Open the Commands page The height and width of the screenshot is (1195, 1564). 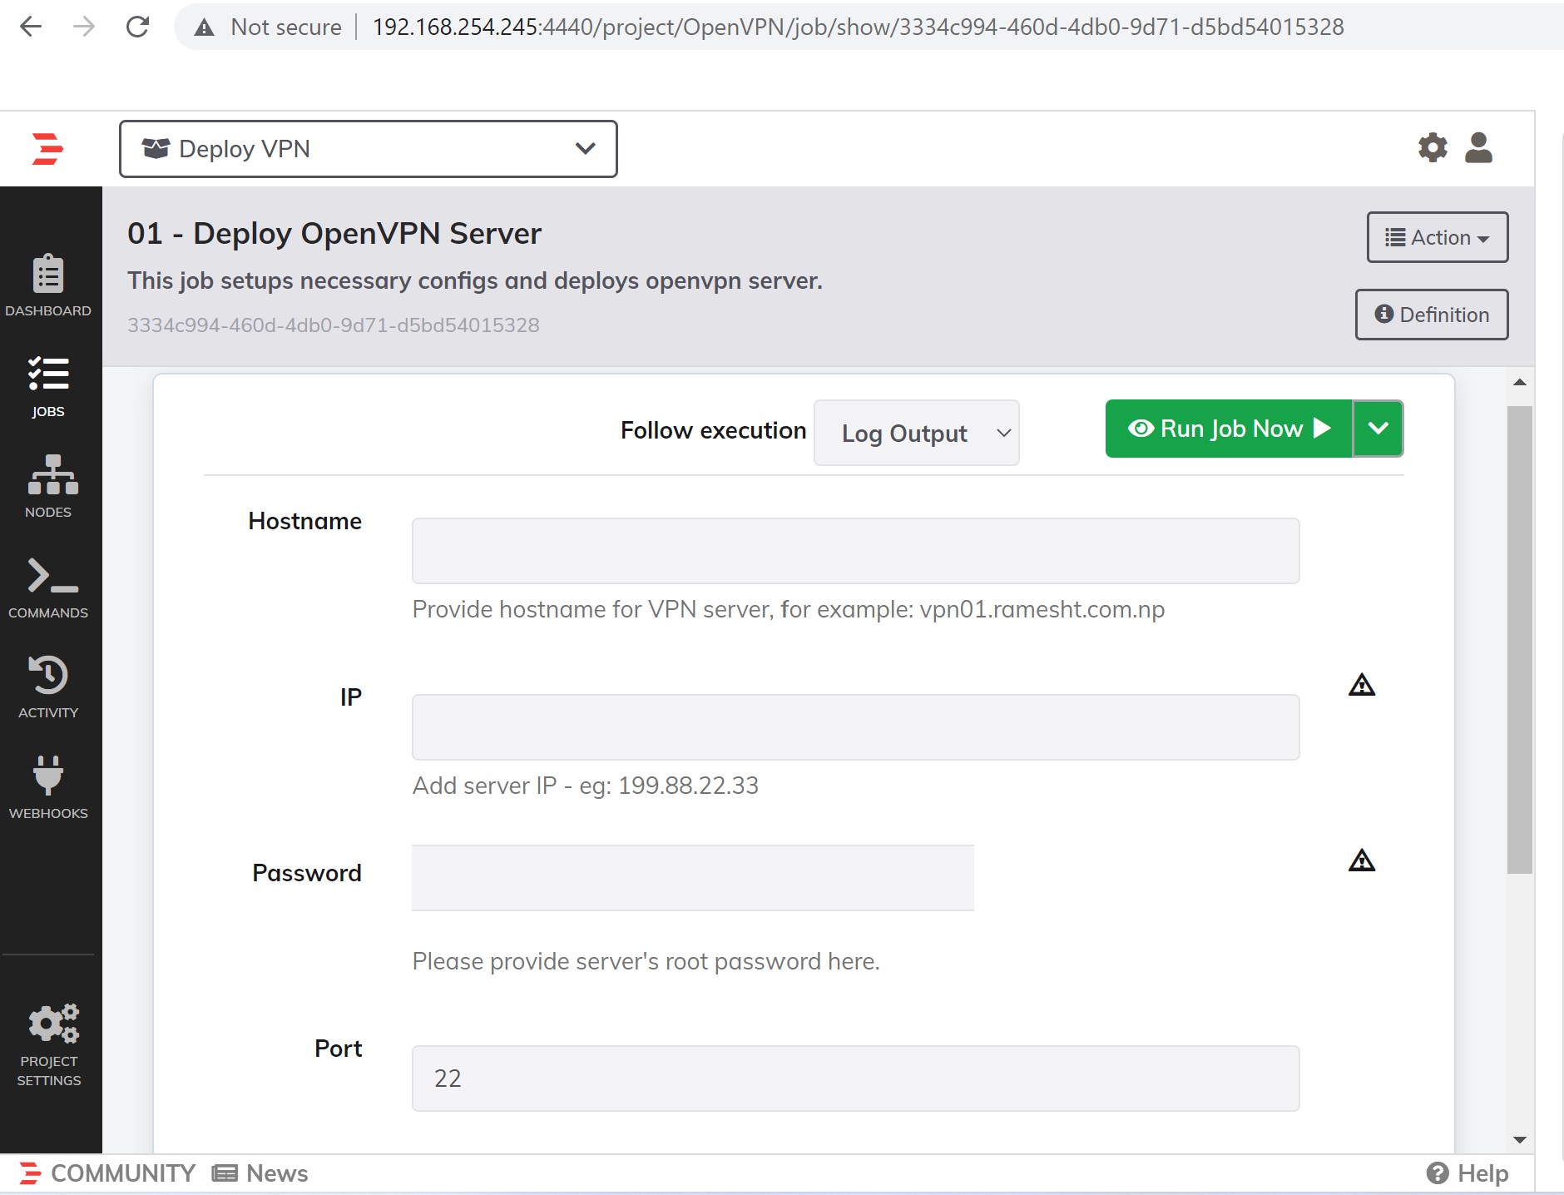click(48, 588)
